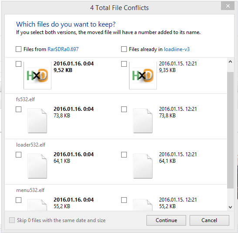Click the Cancel button

point(209,220)
